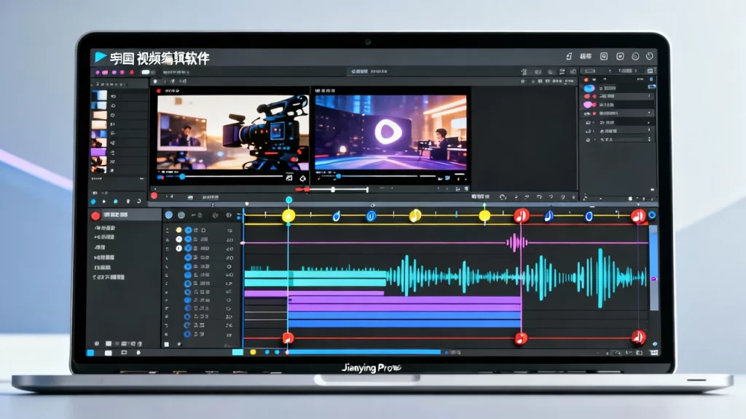Click the blue droplet marker on top timeline track
746x419 pixels.
[336, 216]
